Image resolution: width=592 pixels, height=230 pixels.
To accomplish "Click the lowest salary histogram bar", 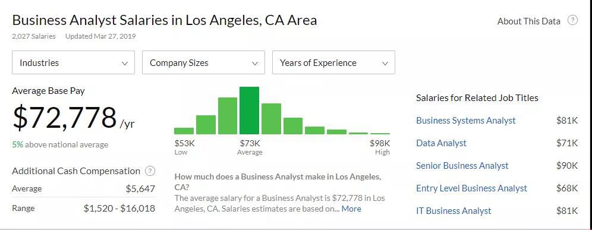I will (184, 131).
